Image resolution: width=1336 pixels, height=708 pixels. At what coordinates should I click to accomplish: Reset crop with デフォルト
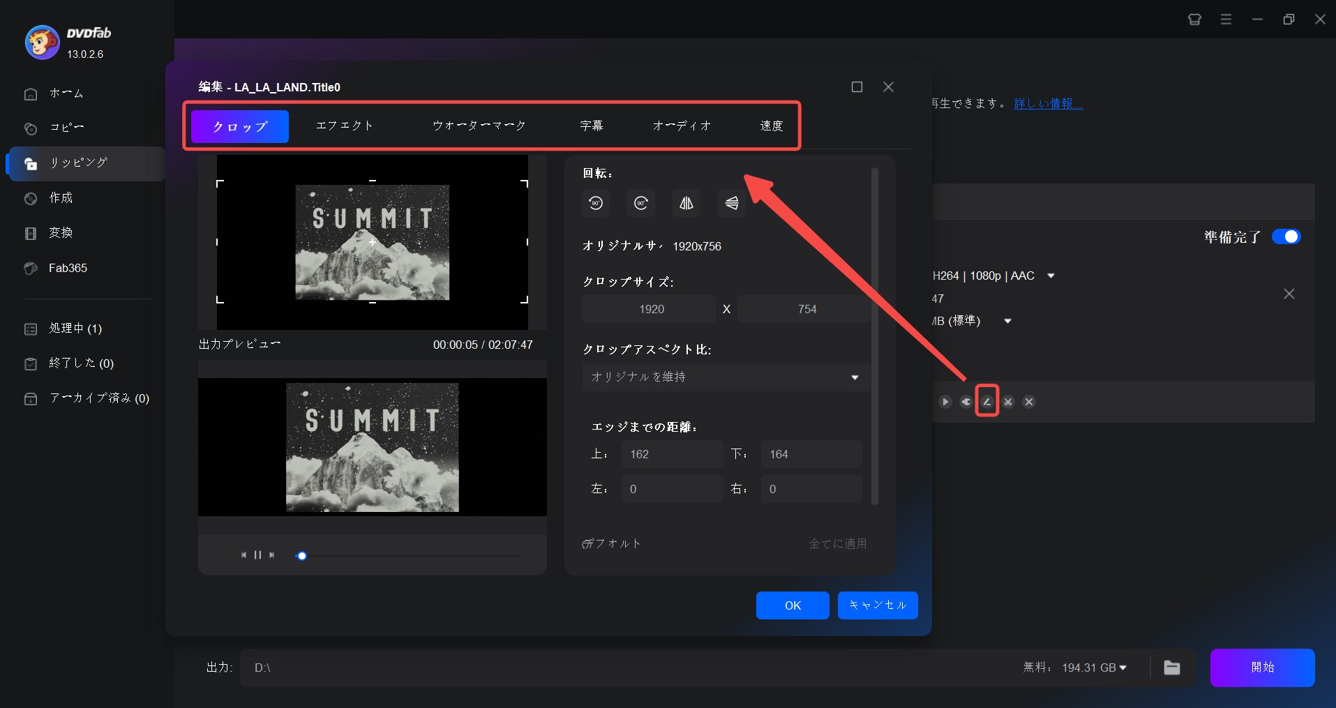[x=611, y=543]
